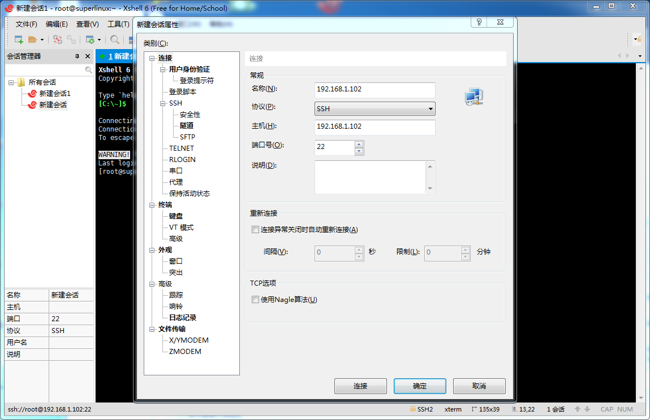Click the 连接 button
This screenshot has width=650, height=420.
(360, 386)
